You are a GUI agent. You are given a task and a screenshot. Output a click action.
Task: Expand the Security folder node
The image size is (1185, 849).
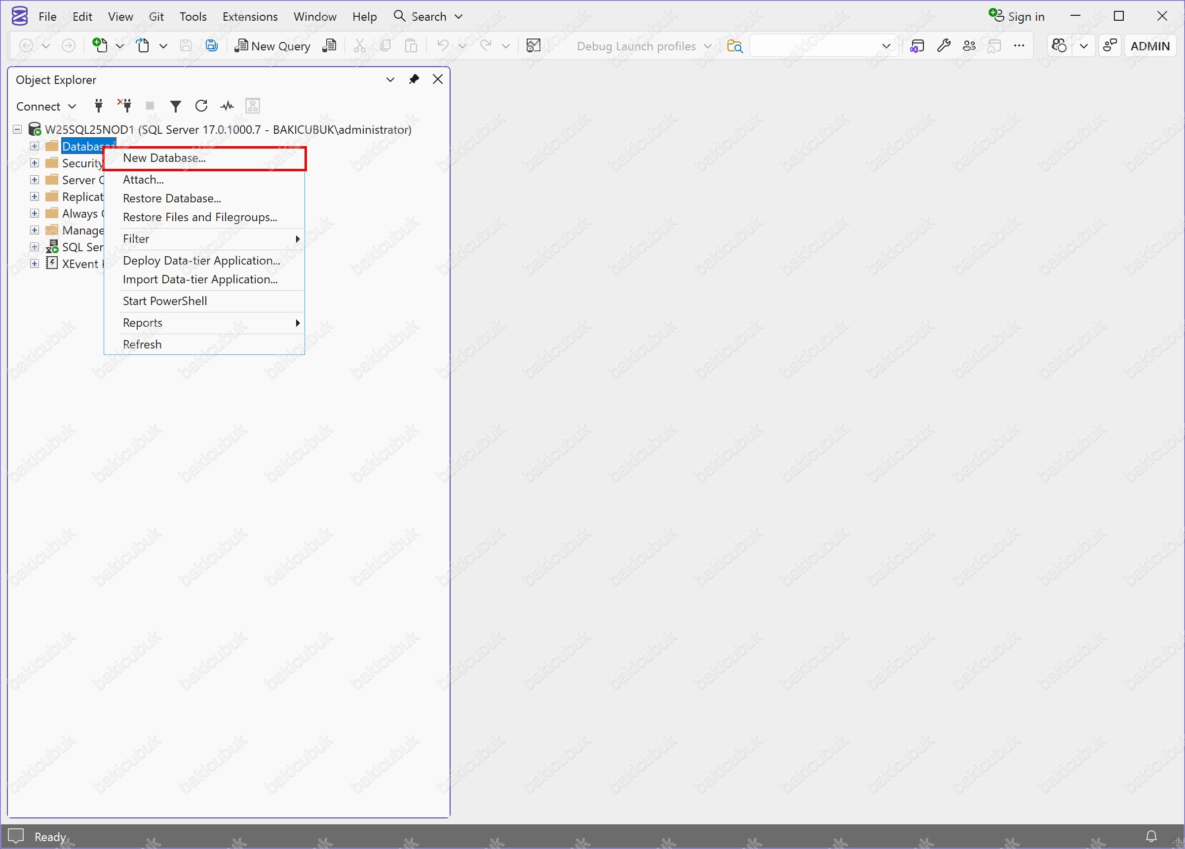35,163
